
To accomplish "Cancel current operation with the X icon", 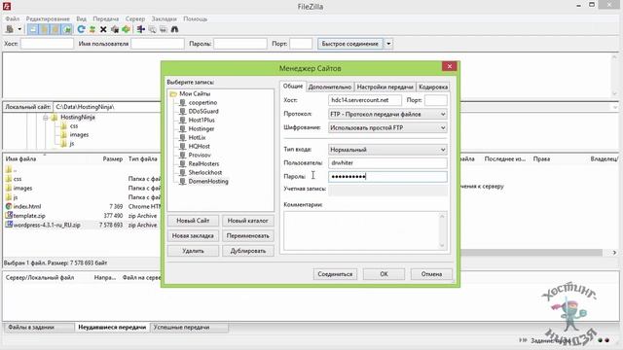I will pos(103,29).
